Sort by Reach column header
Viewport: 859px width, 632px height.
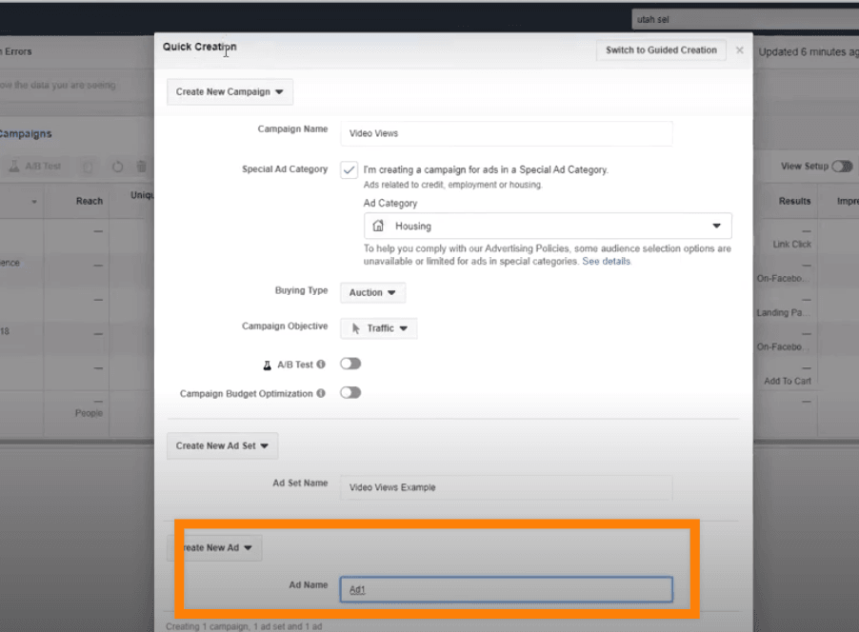[90, 201]
